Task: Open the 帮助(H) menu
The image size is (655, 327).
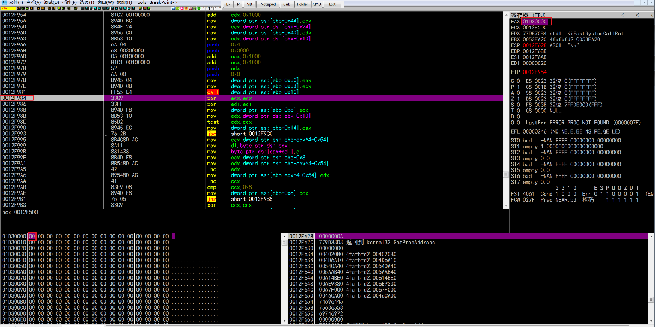Action: click(124, 3)
